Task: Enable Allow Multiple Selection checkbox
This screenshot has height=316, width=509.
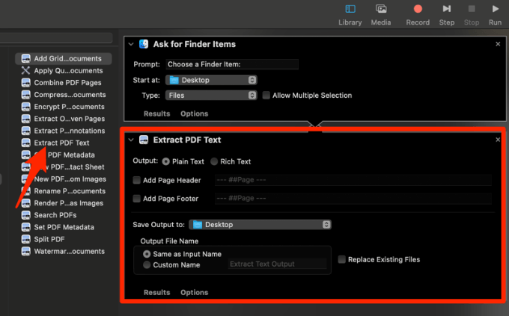Action: (266, 96)
